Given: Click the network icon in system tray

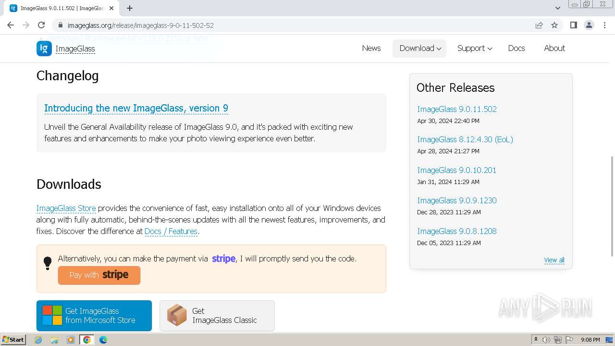Looking at the screenshot, I should click(558, 340).
